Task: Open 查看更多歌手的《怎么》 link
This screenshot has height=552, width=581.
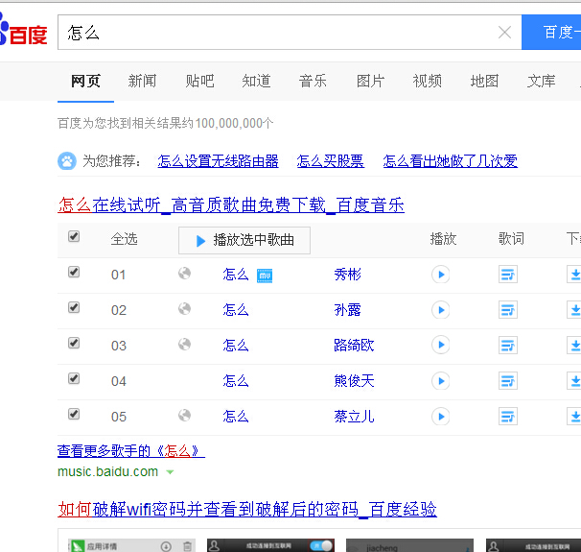Action: click(x=131, y=451)
